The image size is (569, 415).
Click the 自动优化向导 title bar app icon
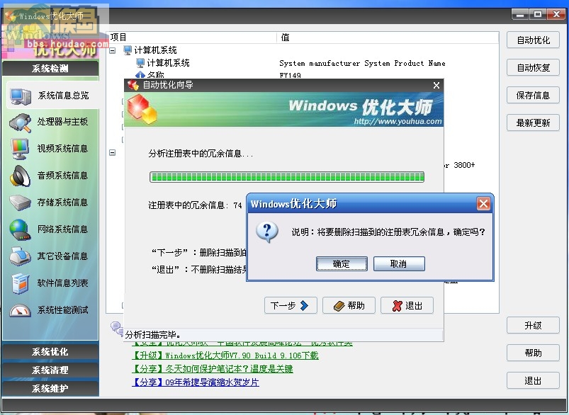coord(133,85)
